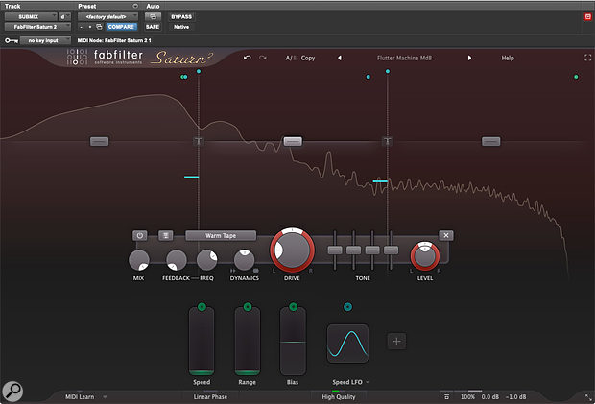The width and height of the screenshot is (595, 404).
Task: Toggle the COMPARE button
Action: click(x=121, y=27)
